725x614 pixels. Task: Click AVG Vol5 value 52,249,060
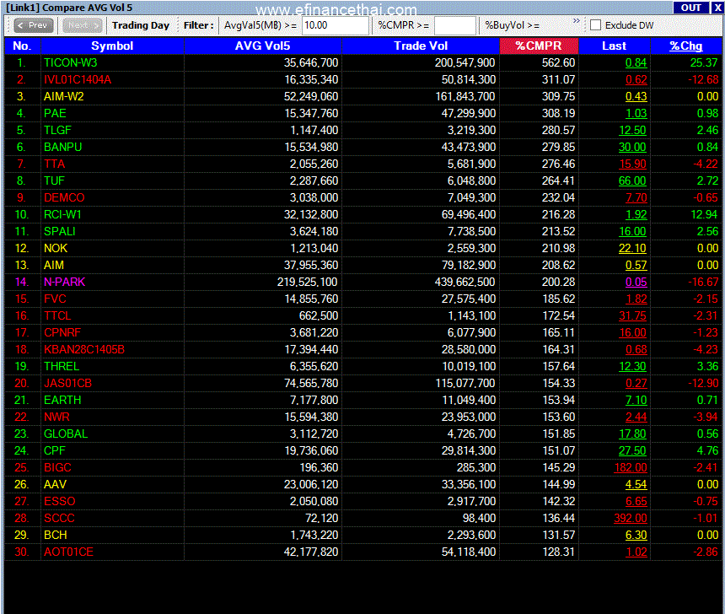tap(311, 96)
